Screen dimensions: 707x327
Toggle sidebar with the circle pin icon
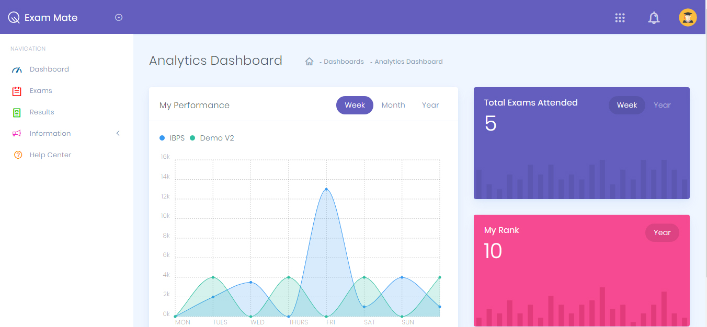(x=119, y=18)
